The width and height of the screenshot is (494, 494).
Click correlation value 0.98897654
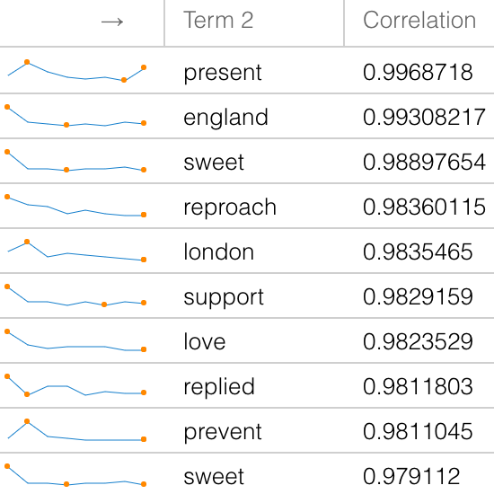coord(424,162)
